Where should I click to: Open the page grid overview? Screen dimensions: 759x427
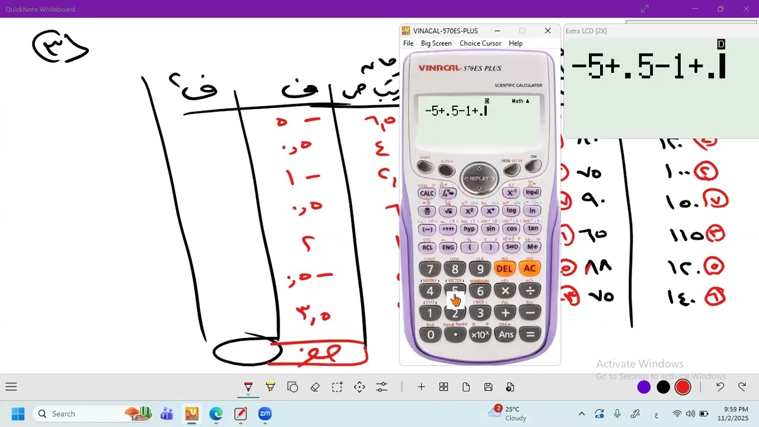click(x=444, y=387)
